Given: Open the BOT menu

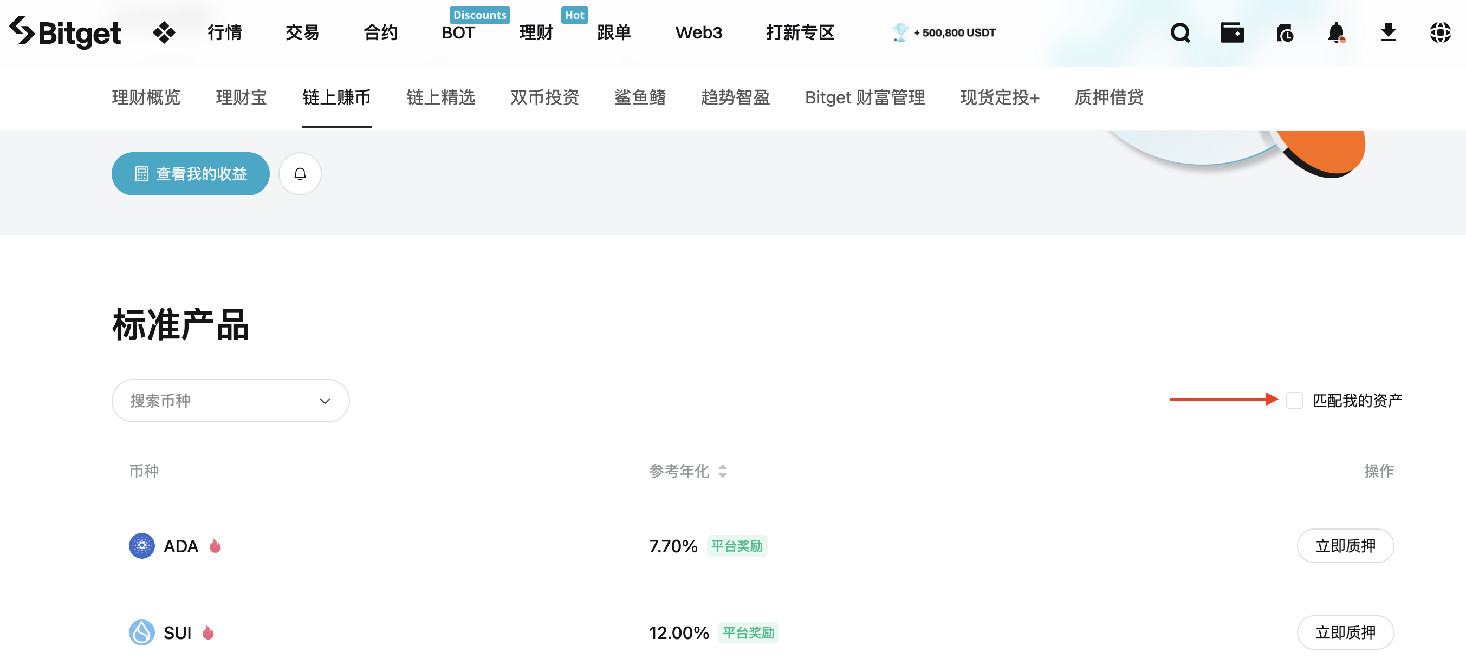Looking at the screenshot, I should (x=458, y=32).
